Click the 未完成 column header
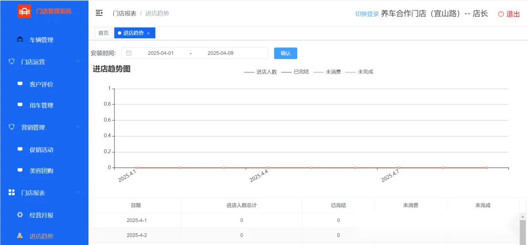Viewport: 528px width, 245px height. tap(483, 205)
